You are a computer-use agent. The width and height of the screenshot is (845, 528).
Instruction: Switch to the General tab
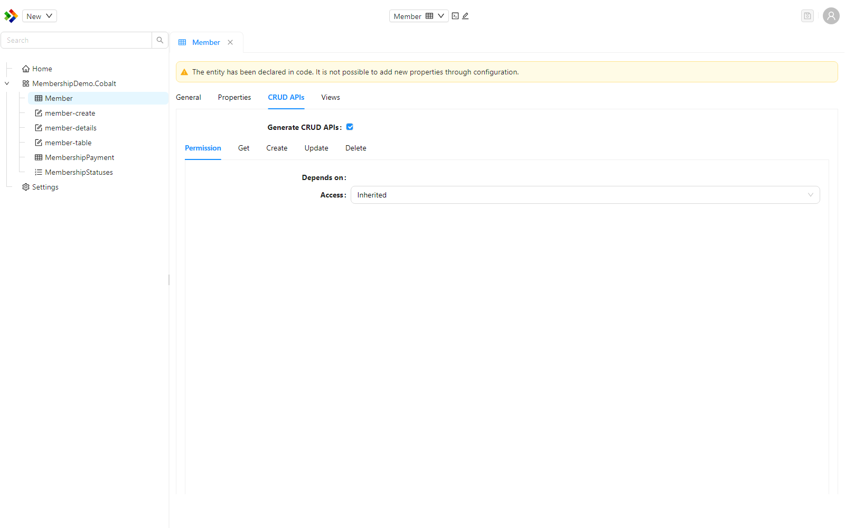click(x=189, y=97)
